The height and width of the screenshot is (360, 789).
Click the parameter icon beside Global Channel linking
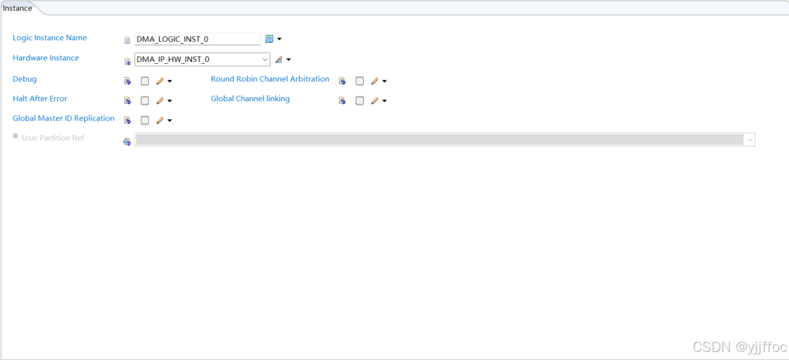(x=342, y=100)
